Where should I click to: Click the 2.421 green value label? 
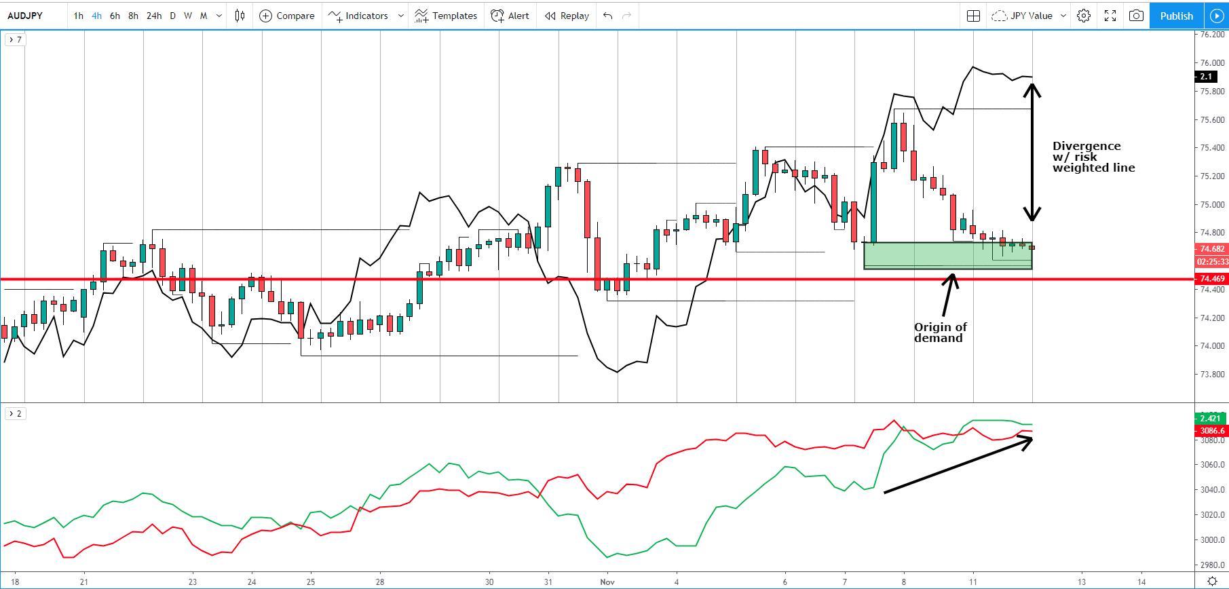pyautogui.click(x=1211, y=418)
